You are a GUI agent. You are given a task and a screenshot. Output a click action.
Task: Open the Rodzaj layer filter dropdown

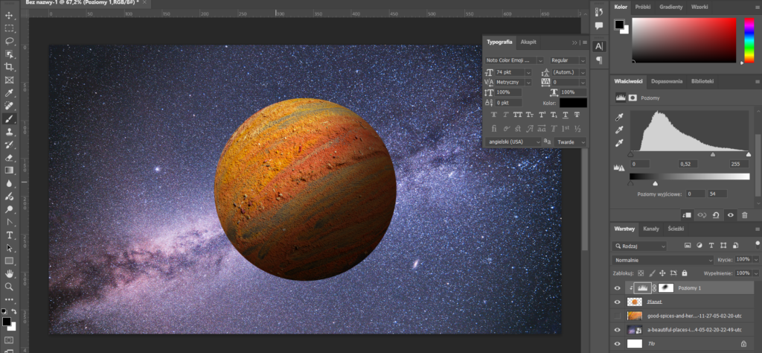click(639, 246)
